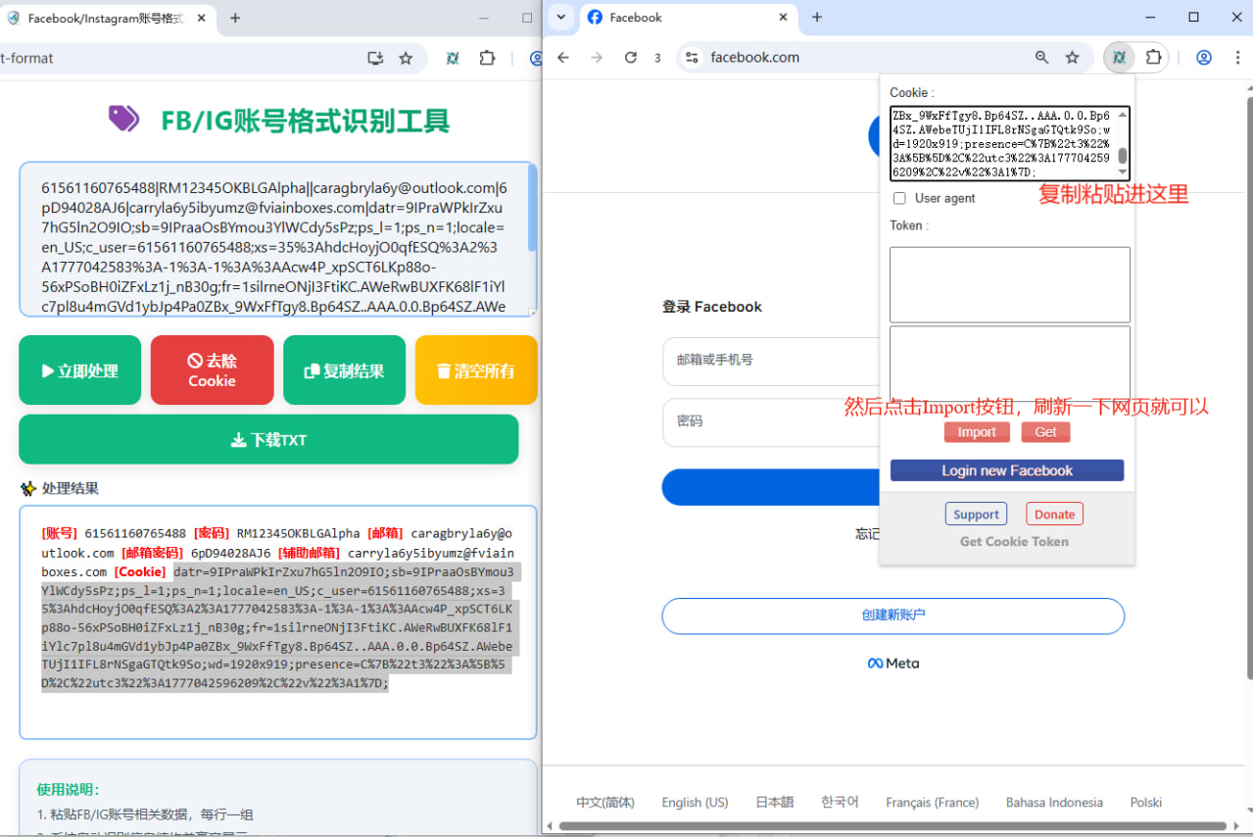Click the Get Cookie Token link
Screen dimensions: 1253x837
click(x=1014, y=541)
